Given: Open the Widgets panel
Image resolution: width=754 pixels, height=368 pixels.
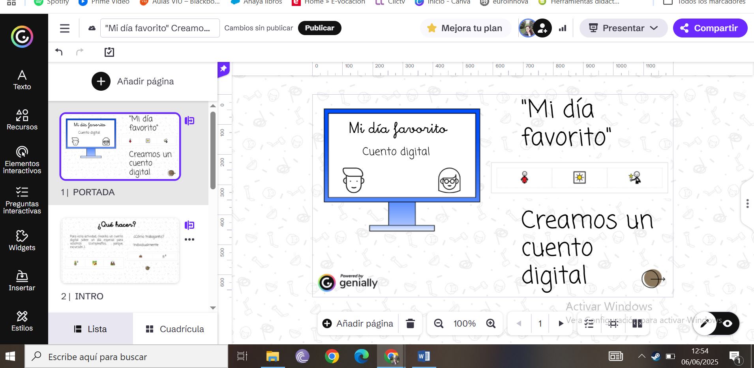Looking at the screenshot, I should tap(22, 241).
